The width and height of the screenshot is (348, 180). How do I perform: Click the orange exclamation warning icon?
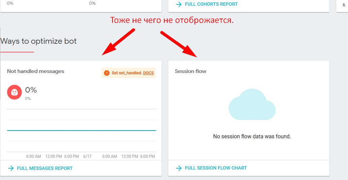tap(106, 73)
